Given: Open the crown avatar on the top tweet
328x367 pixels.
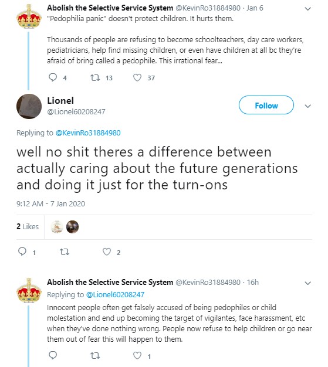Looking at the screenshot, I should pyautogui.click(x=29, y=16).
